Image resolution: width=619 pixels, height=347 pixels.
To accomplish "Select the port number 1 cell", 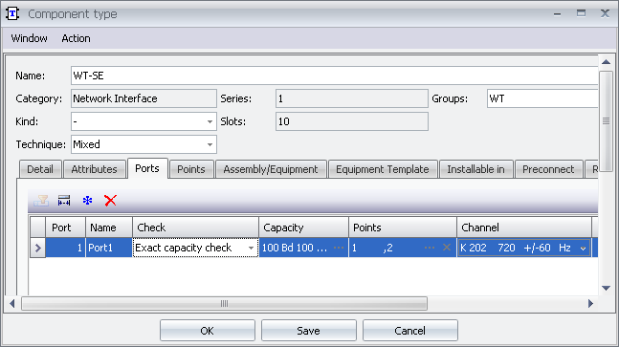I will (x=65, y=248).
